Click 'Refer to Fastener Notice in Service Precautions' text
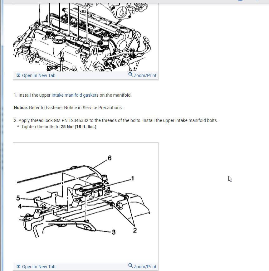 76,108
